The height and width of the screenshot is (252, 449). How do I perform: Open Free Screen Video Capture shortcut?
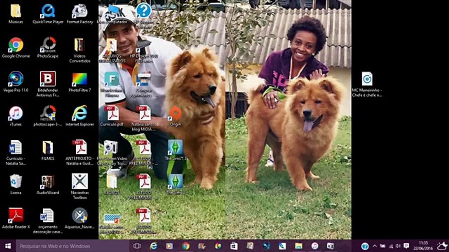[112, 153]
